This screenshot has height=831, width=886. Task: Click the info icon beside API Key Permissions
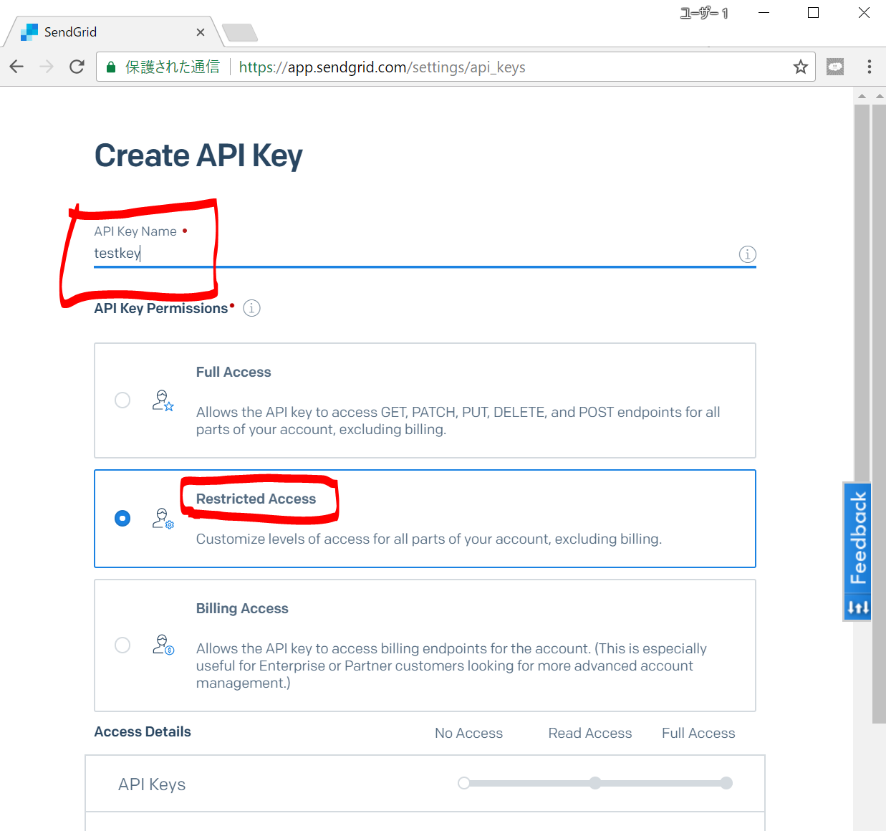(251, 307)
